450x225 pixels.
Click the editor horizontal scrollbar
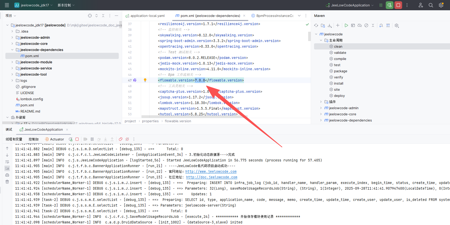[192, 117]
